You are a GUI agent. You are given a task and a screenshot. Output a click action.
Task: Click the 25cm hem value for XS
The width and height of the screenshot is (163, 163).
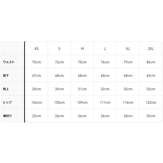coord(36,116)
